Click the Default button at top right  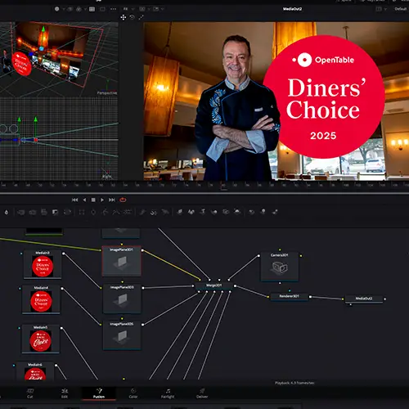pyautogui.click(x=400, y=9)
